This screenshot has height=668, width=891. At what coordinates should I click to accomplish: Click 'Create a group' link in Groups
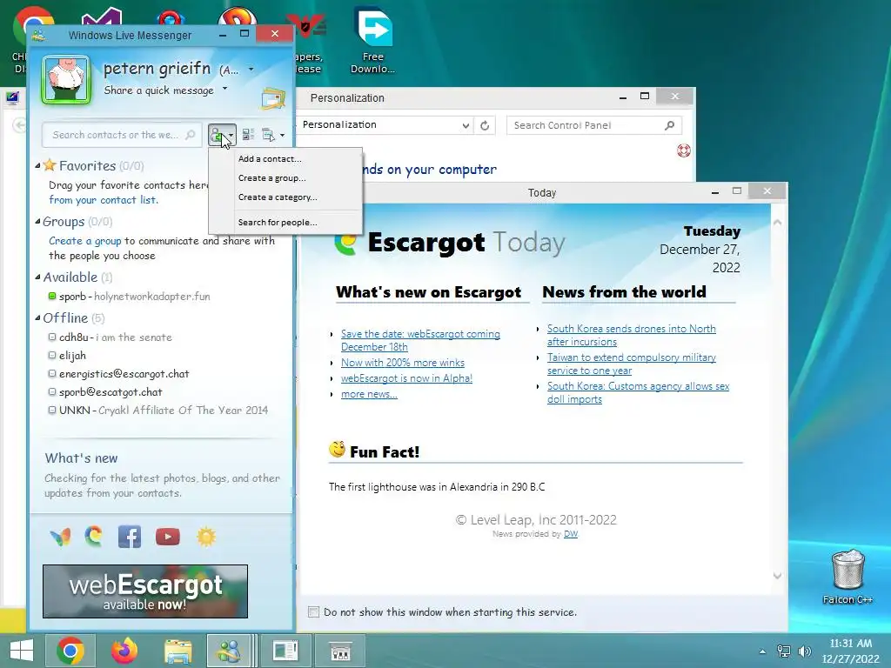click(84, 241)
